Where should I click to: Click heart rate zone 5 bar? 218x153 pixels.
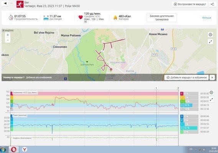[x=189, y=94]
